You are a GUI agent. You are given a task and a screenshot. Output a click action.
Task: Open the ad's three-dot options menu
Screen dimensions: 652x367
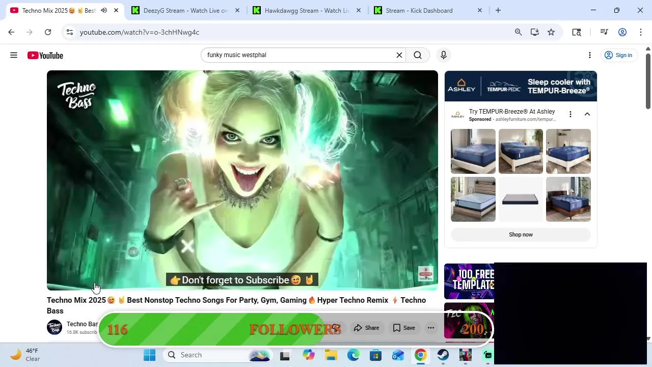570,114
